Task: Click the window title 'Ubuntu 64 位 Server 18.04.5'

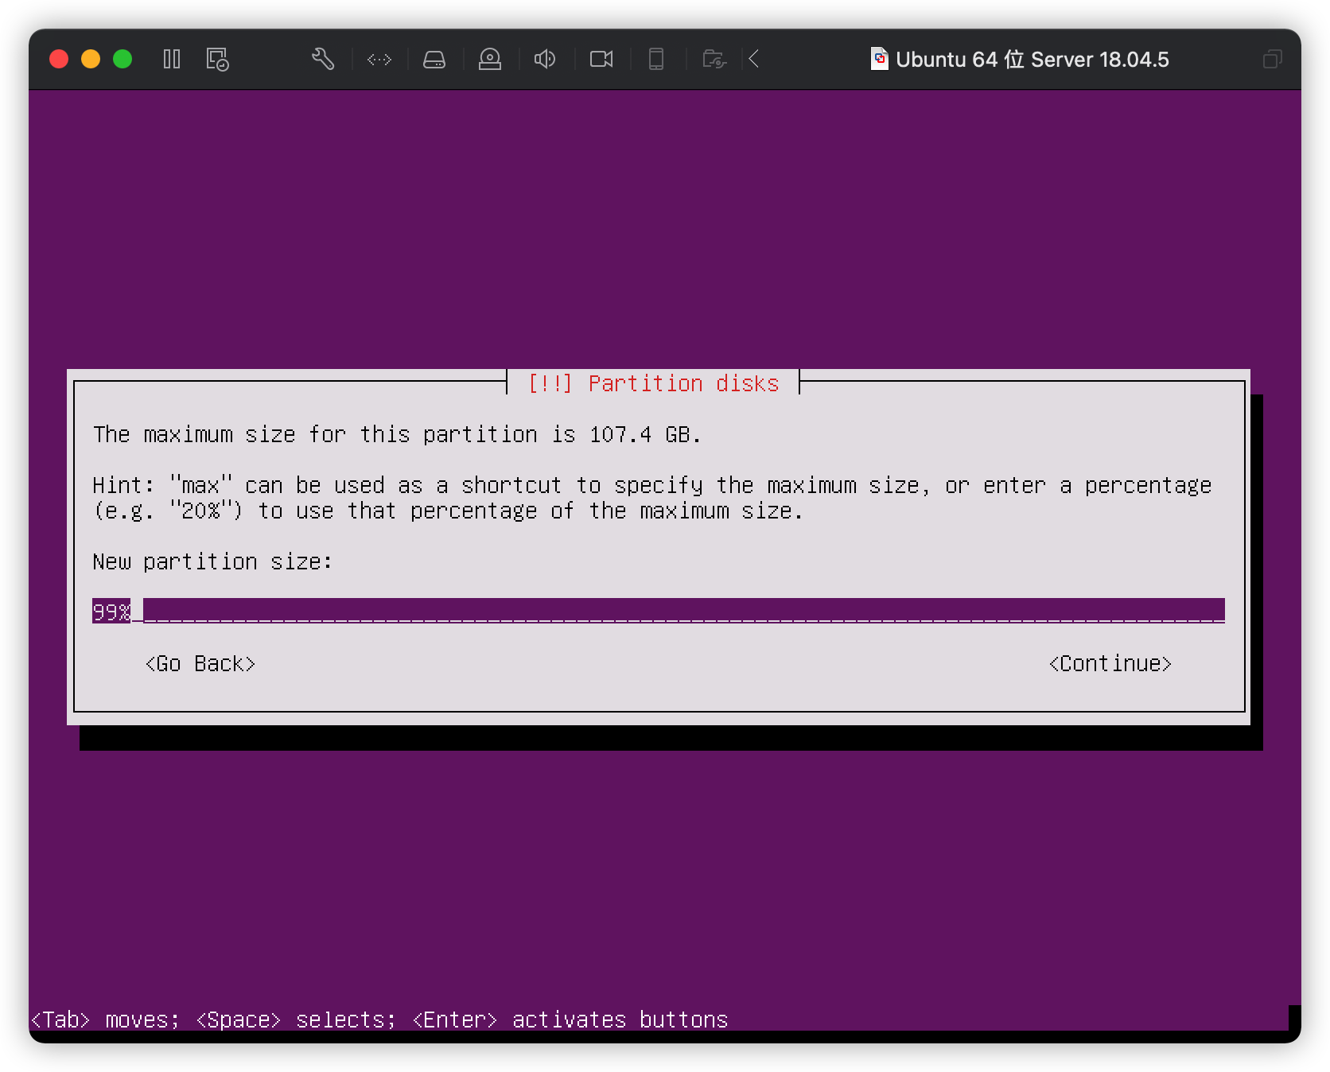Action: pos(1032,60)
